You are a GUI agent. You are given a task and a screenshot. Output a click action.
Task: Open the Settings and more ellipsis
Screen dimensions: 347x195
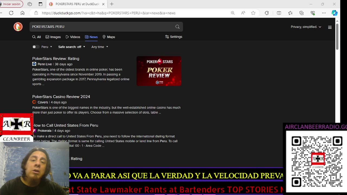point(324,13)
